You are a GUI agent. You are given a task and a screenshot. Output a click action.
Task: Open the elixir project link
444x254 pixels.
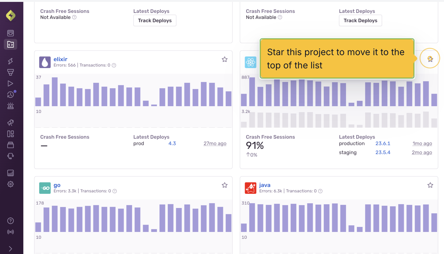point(60,59)
